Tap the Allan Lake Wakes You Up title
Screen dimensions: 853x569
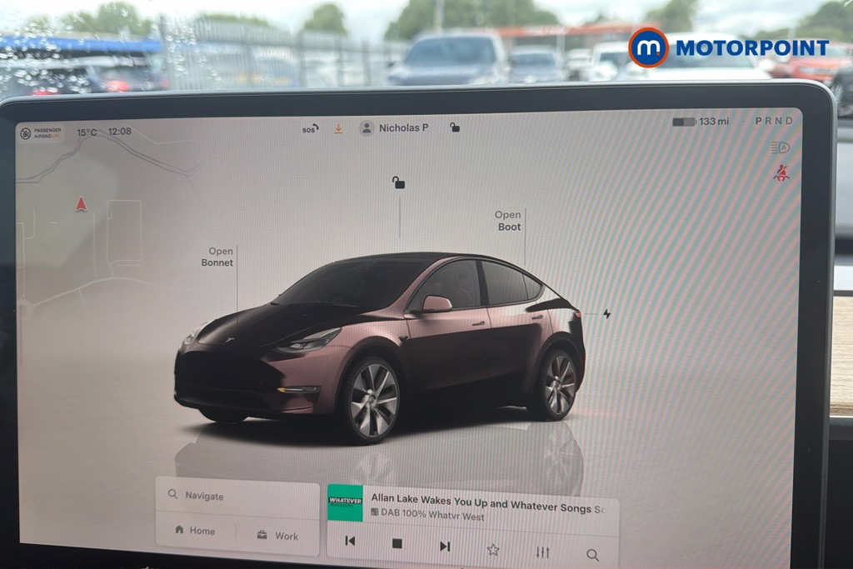click(x=488, y=502)
